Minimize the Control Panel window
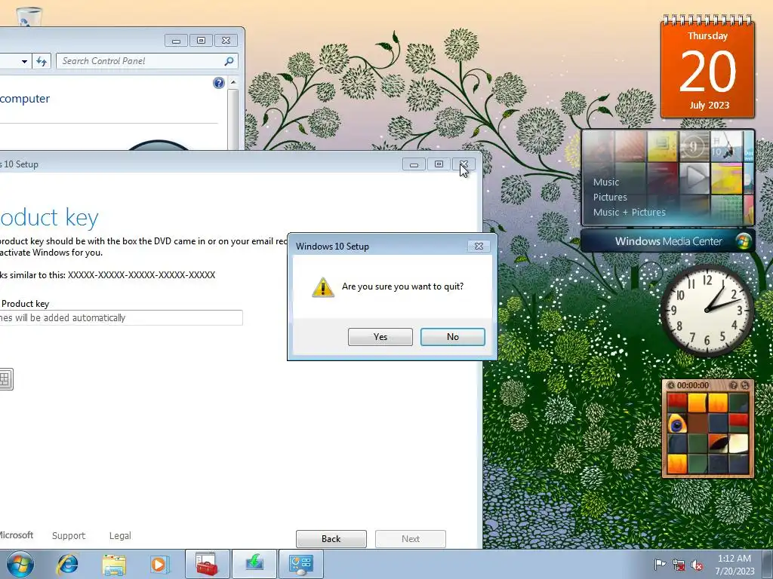Screen dimensions: 773x579 (x=176, y=41)
